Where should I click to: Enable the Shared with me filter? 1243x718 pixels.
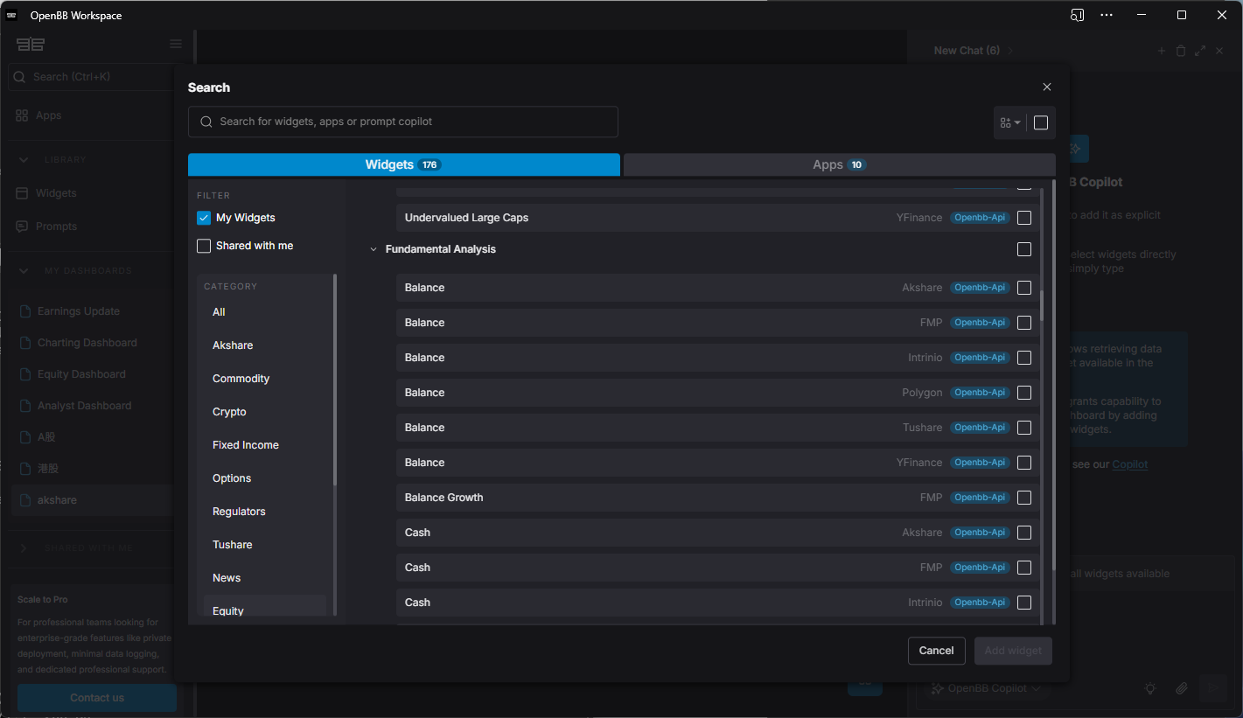204,246
